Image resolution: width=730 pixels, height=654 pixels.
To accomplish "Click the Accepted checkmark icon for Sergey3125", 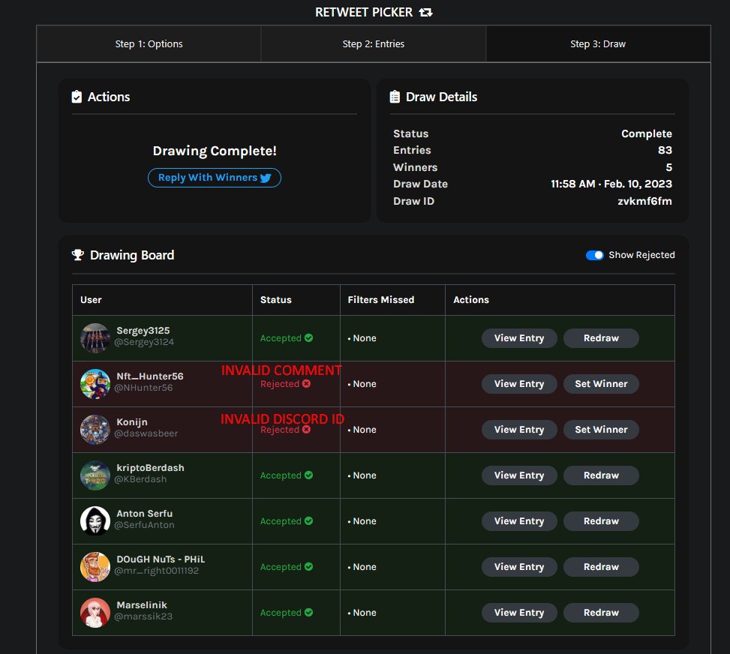I will coord(308,337).
